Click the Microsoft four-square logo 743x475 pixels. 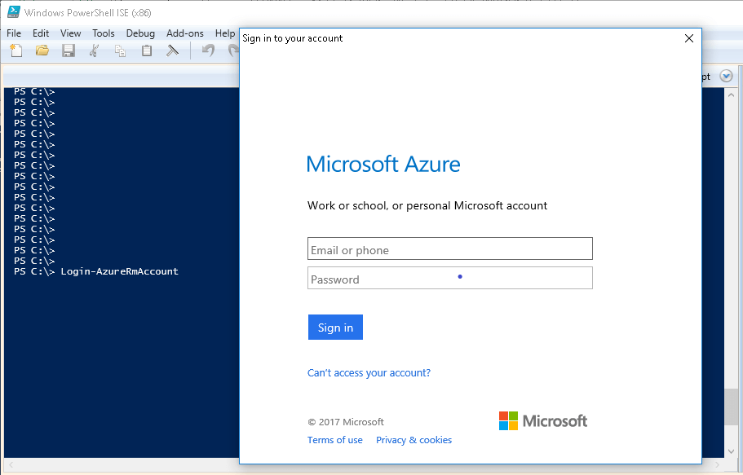tap(508, 420)
